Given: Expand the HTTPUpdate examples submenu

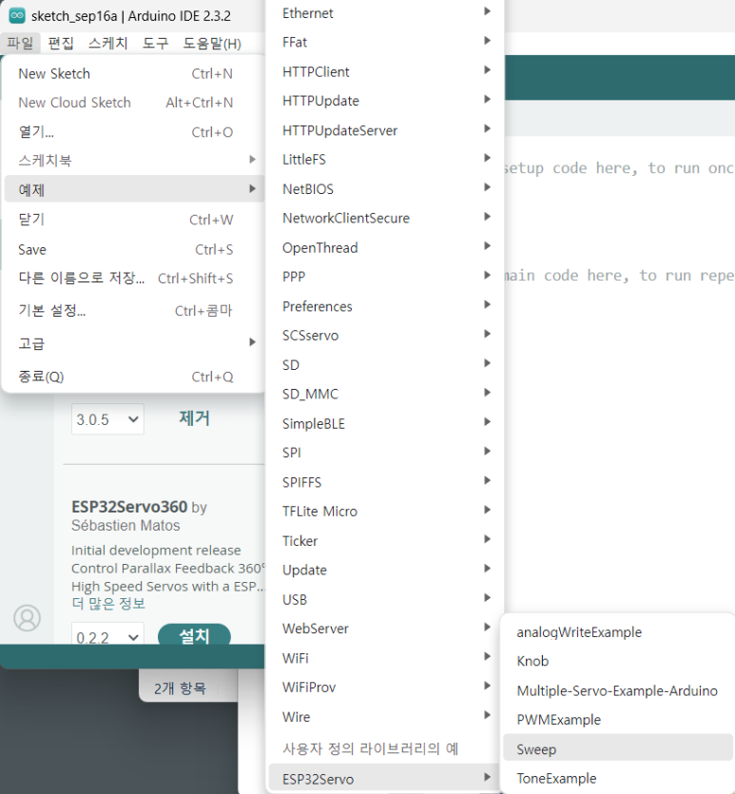Looking at the screenshot, I should 385,101.
